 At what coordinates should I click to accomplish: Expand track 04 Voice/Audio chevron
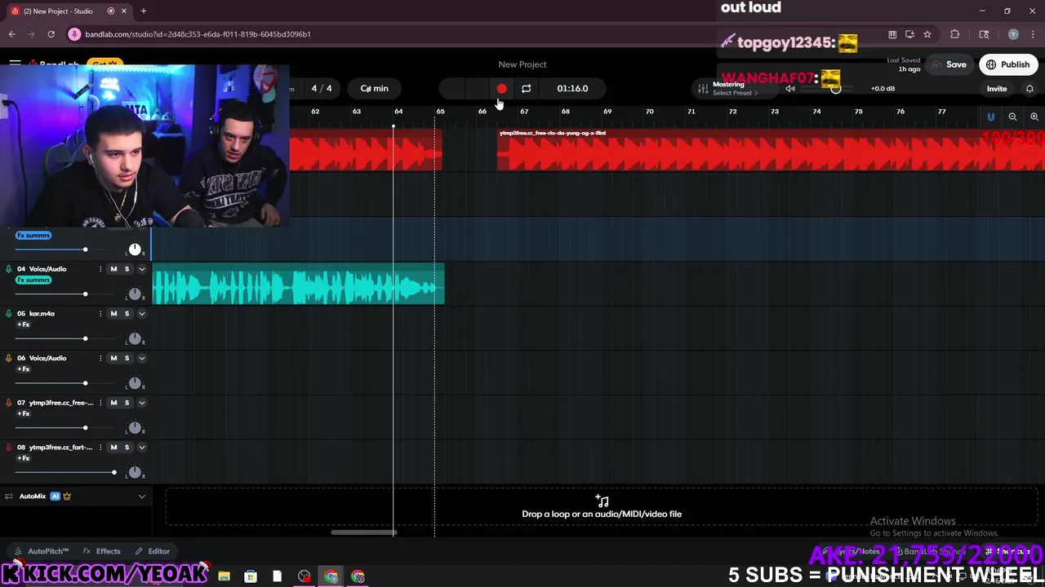click(x=141, y=269)
